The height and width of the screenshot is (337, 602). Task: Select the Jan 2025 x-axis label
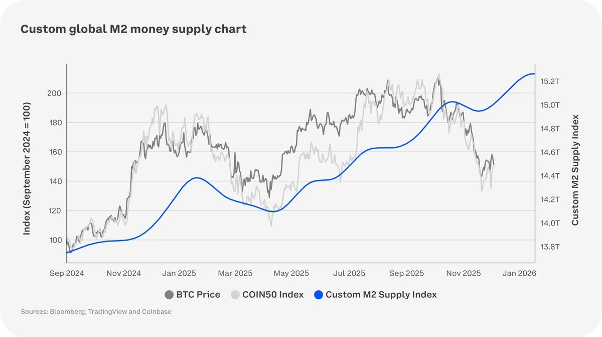click(x=180, y=273)
